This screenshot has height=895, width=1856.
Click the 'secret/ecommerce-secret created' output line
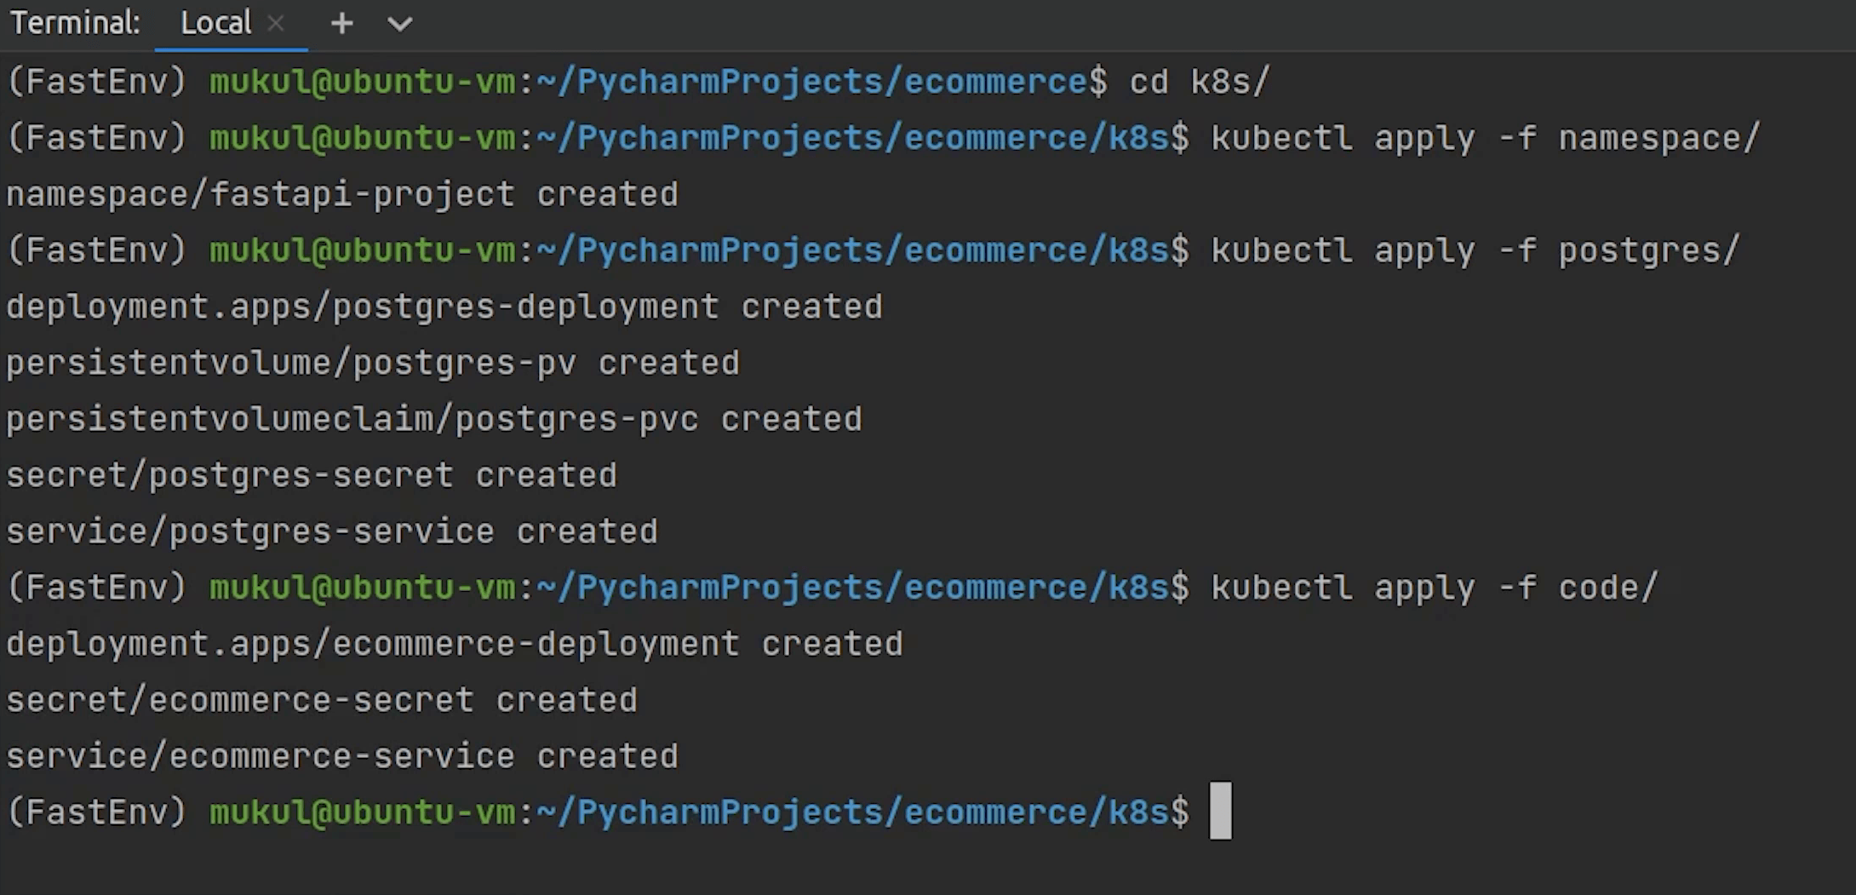click(x=322, y=700)
